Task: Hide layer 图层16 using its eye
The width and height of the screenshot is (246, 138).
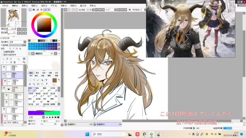Action: 5,80
